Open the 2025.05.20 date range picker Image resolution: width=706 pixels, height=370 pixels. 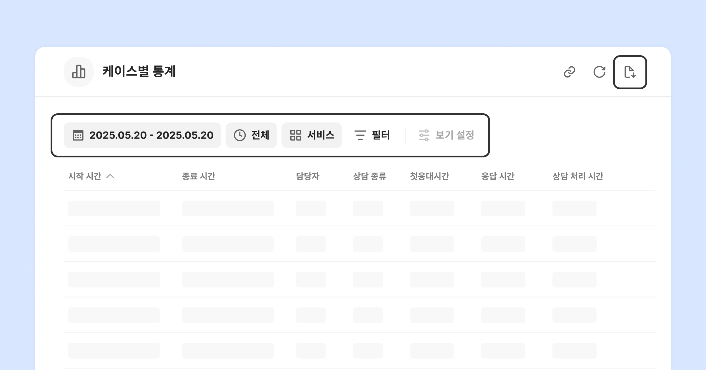pyautogui.click(x=151, y=135)
